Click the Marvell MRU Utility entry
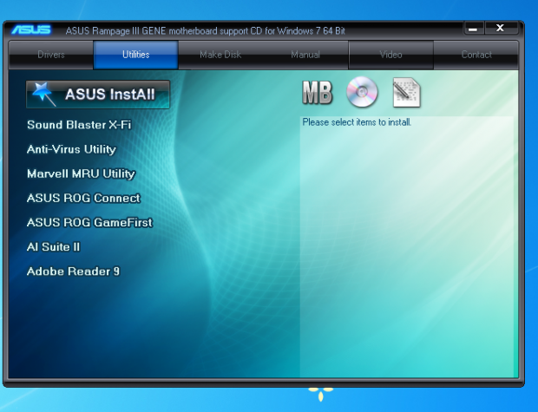This screenshot has width=538, height=412. 81,173
